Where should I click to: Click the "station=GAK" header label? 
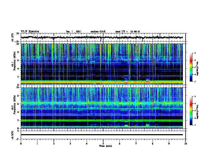pyautogui.click(x=98, y=32)
